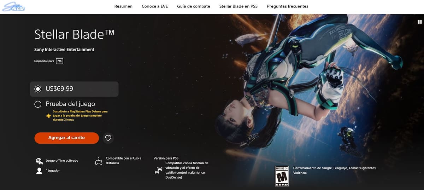Click the vibration and trigger effect description
The width and height of the screenshot is (424, 190).
(187, 170)
